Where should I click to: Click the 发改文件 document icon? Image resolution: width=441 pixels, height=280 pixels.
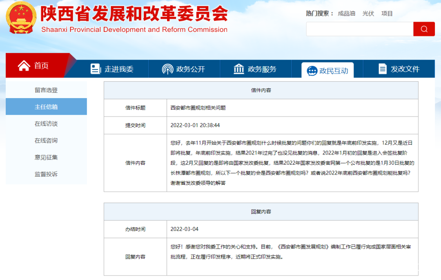coord(382,69)
